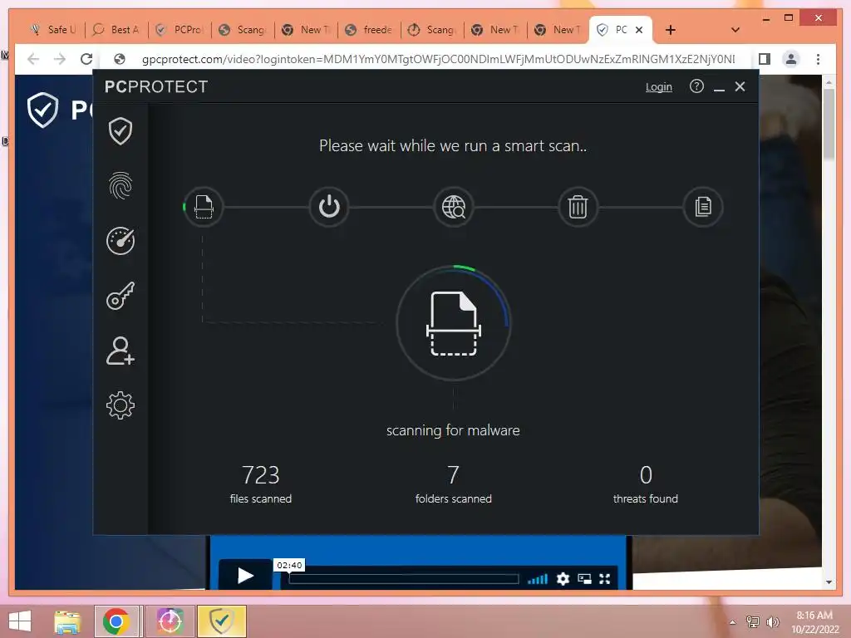Click the file scan step icon
The width and height of the screenshot is (851, 638).
click(204, 207)
